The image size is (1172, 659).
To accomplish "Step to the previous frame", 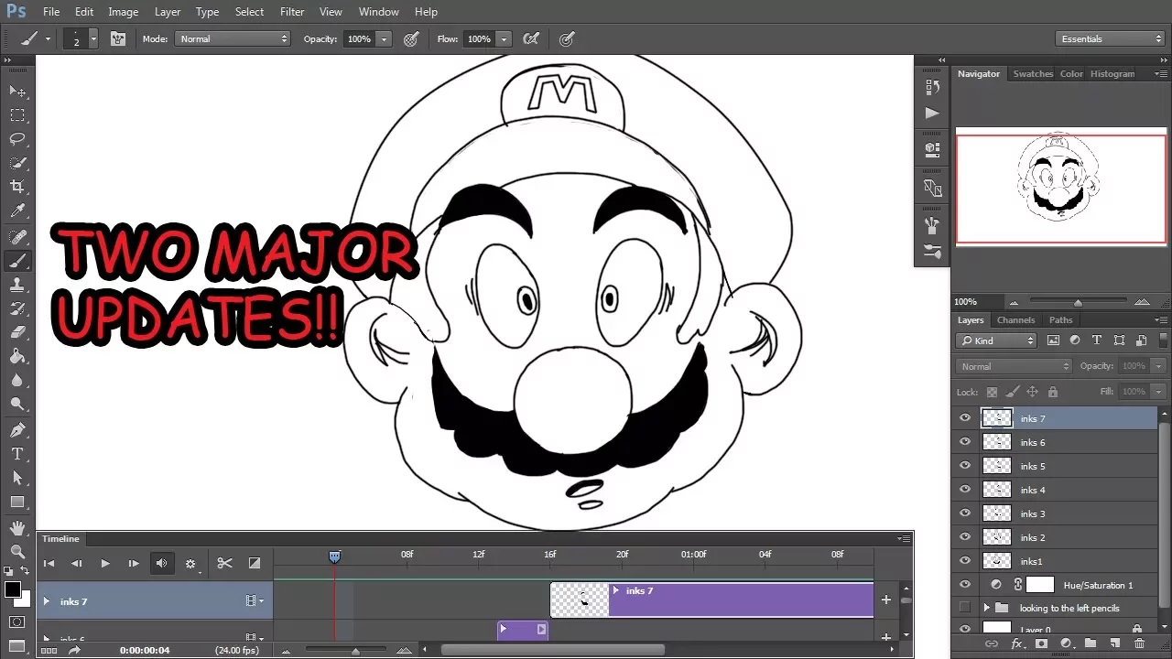I will click(x=77, y=563).
